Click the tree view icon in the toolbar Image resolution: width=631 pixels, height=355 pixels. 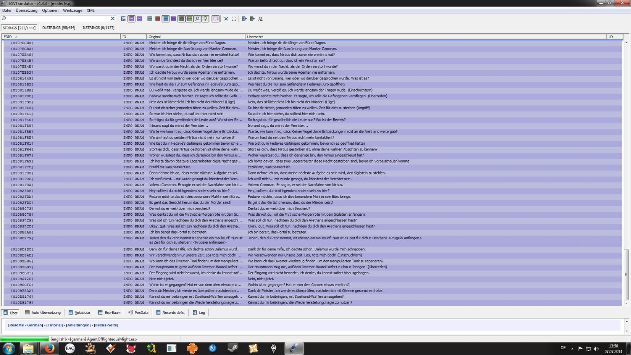click(123, 19)
